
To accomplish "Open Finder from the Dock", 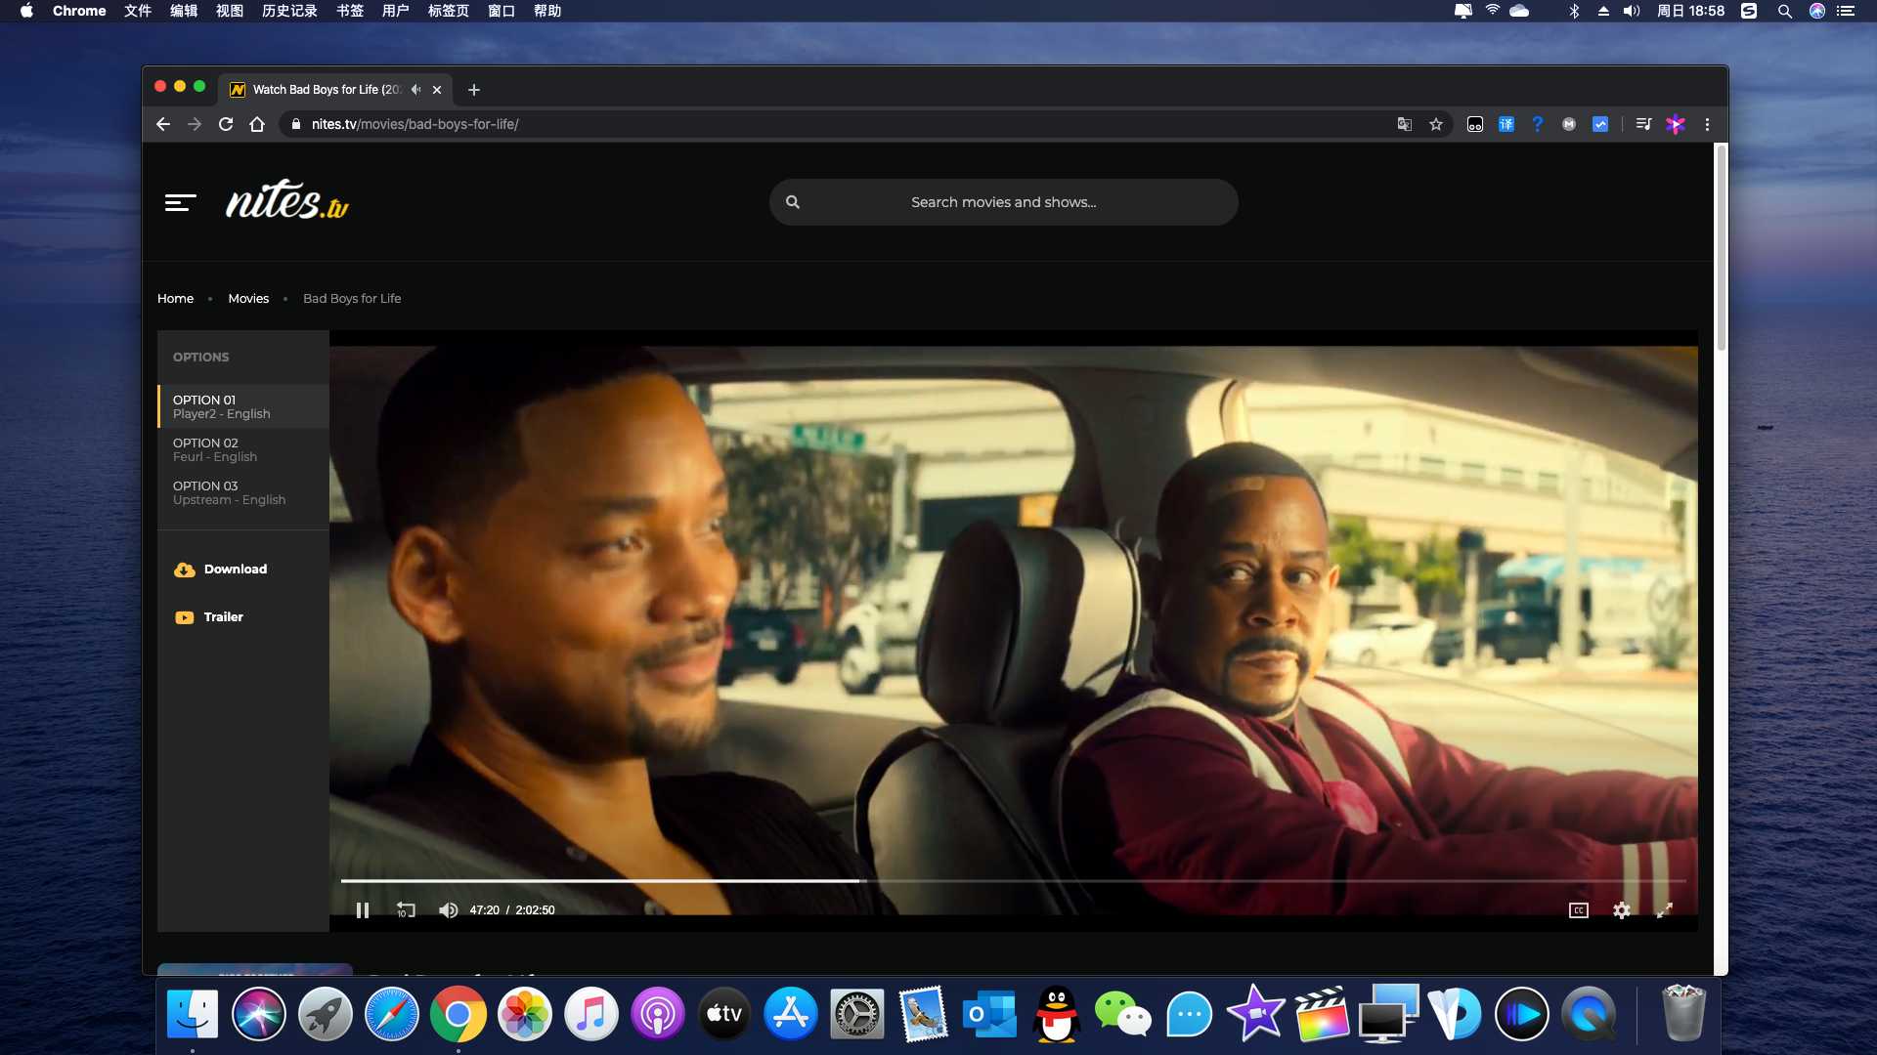I will pos(193,1014).
